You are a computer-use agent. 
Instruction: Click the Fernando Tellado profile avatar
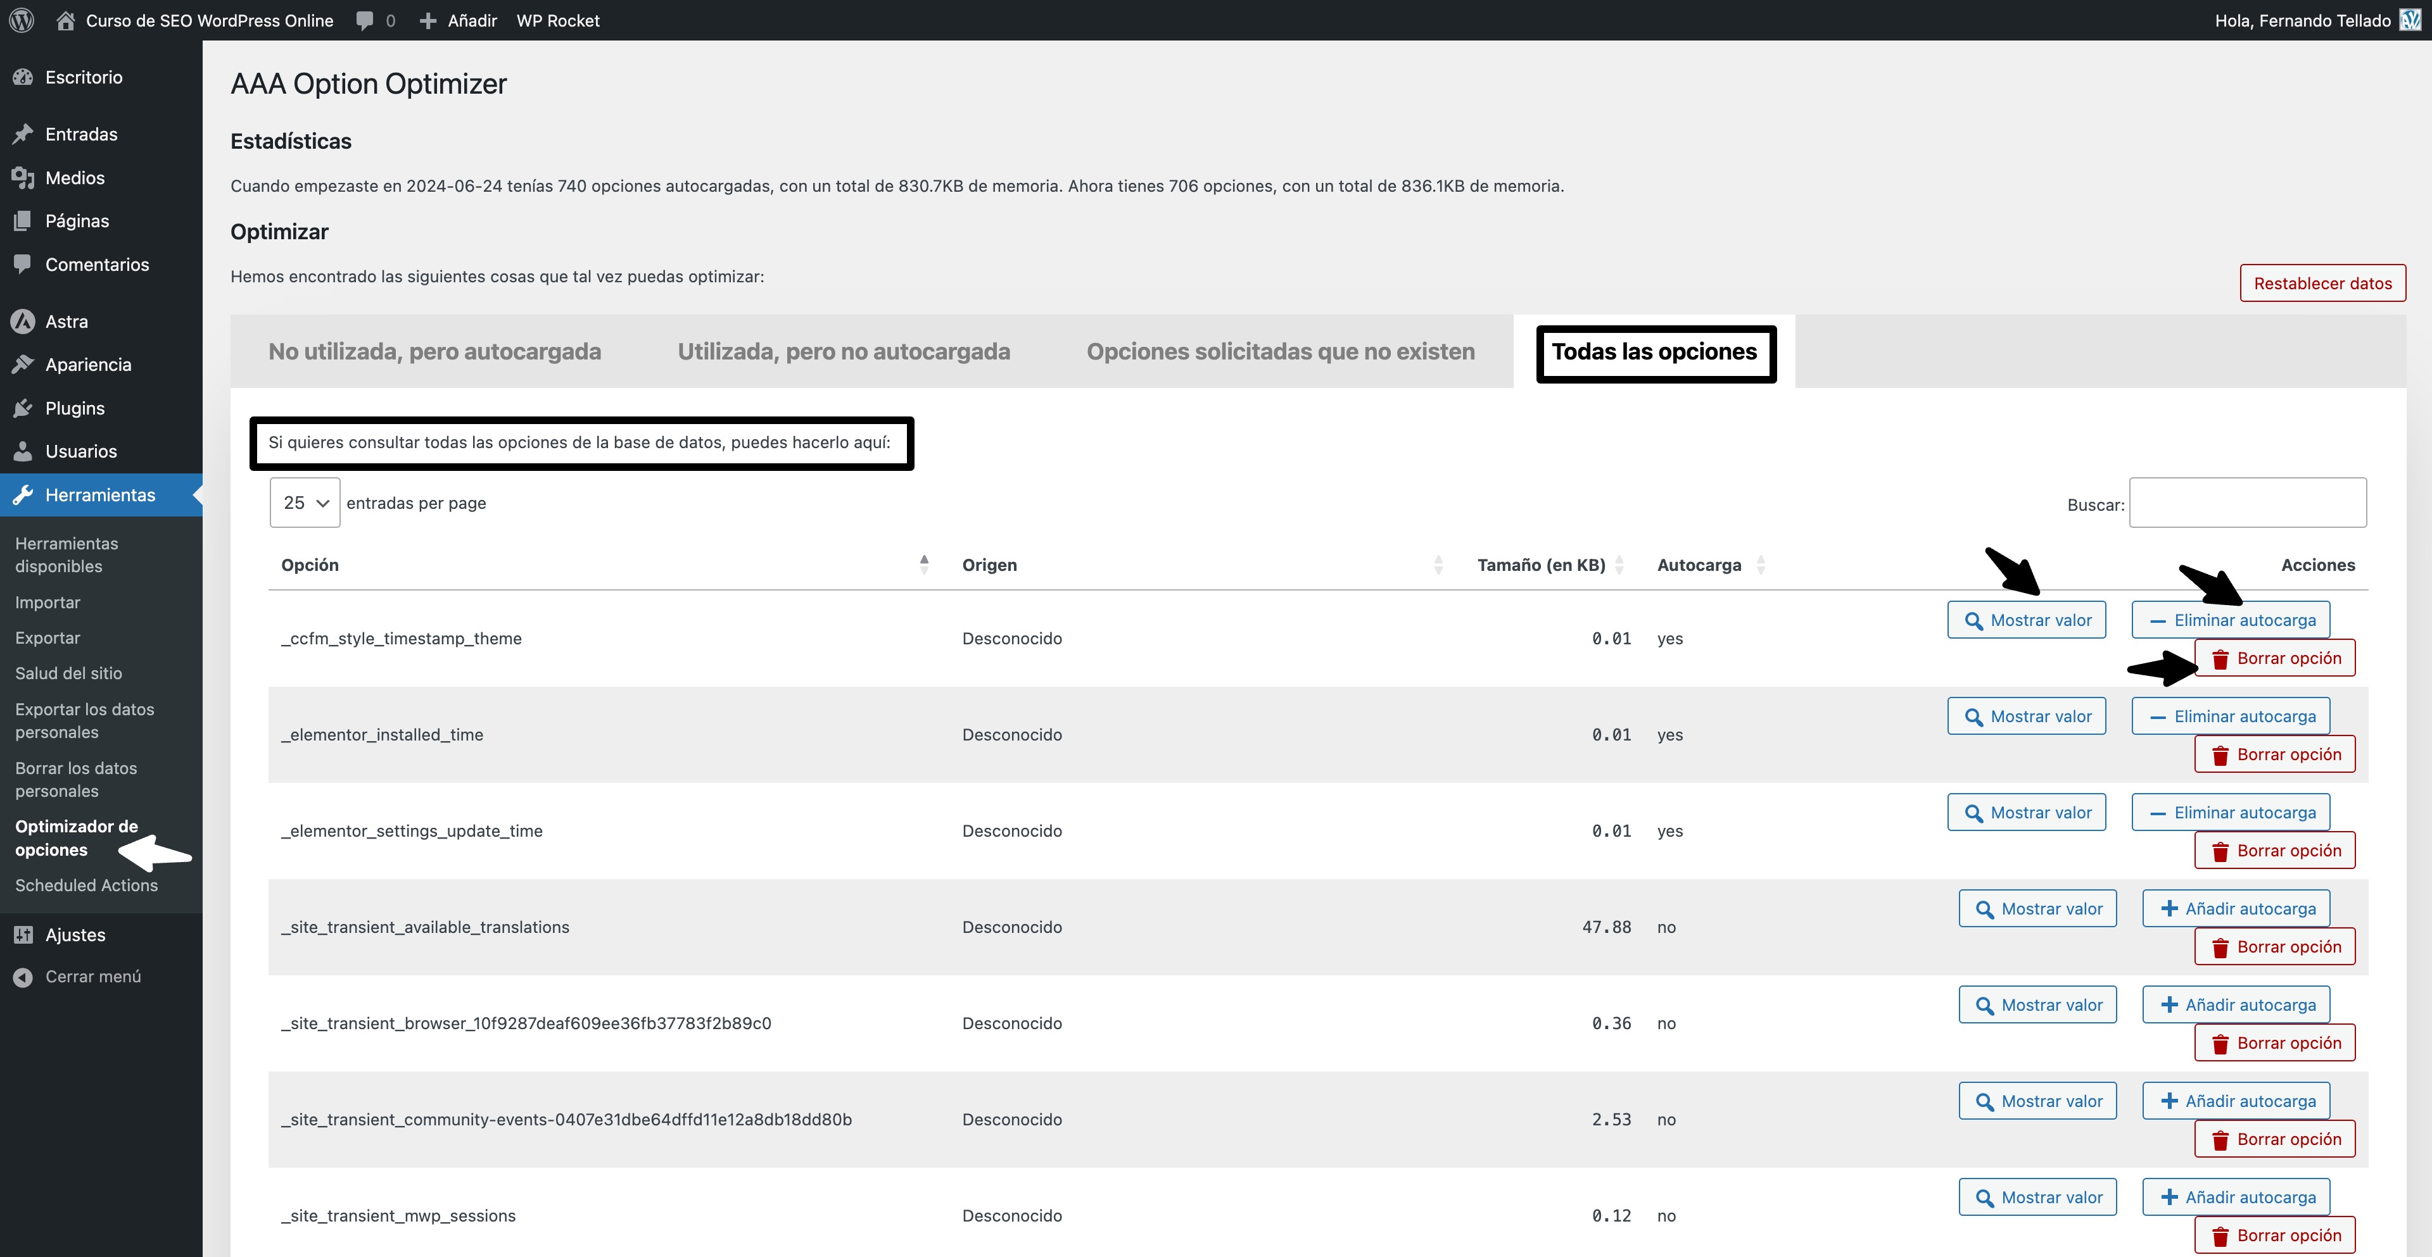[2409, 20]
